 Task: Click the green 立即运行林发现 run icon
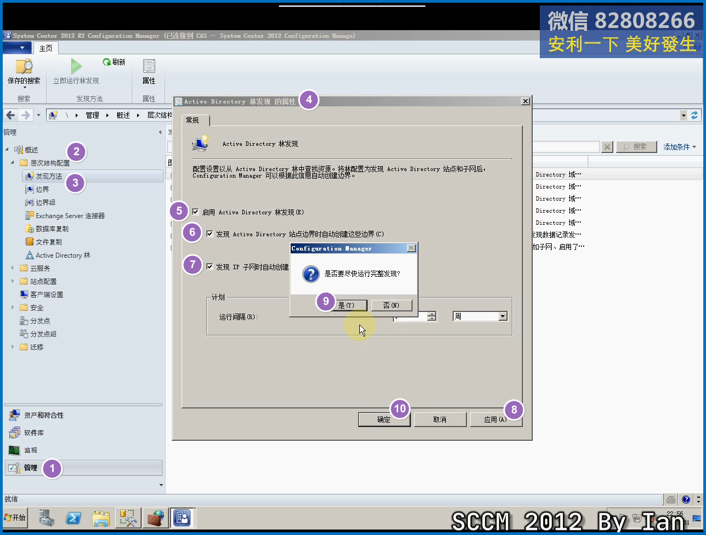76,67
